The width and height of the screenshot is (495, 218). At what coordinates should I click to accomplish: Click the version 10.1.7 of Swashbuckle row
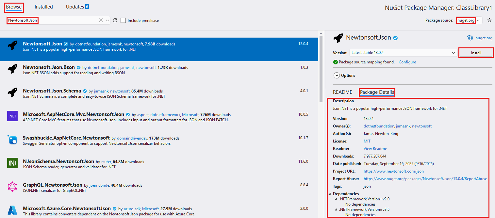coord(303,138)
